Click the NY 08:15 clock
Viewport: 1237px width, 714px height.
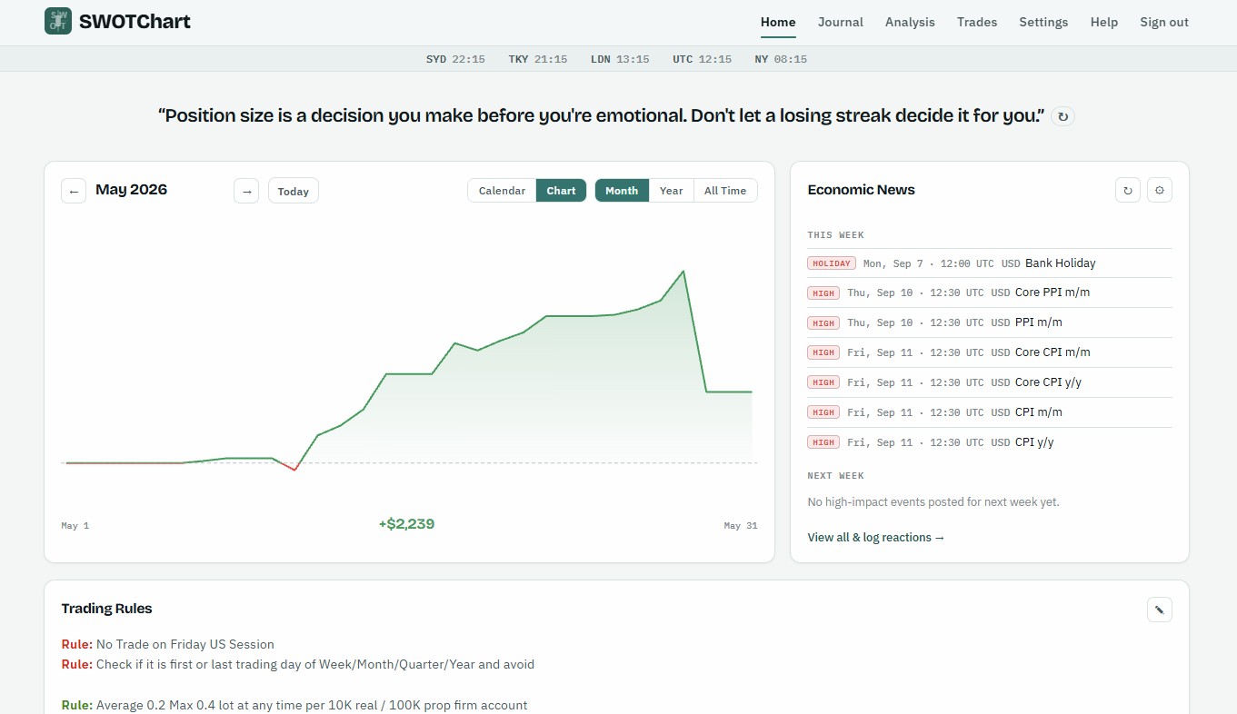coord(781,59)
